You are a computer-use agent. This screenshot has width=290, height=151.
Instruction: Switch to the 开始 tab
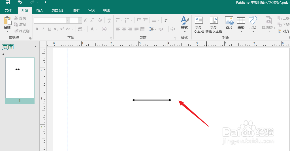25,10
